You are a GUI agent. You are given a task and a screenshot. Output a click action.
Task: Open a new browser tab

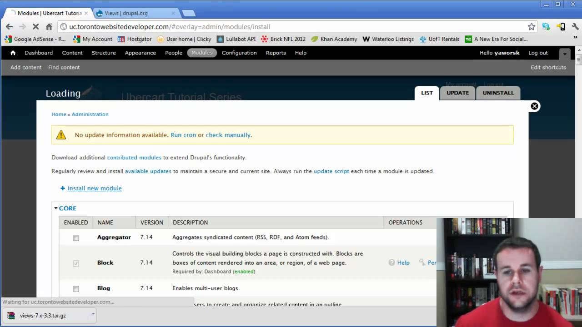(188, 13)
